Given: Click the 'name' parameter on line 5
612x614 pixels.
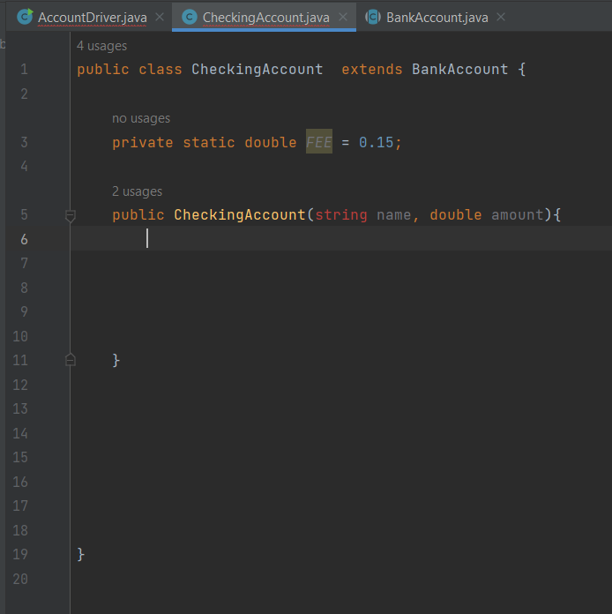Looking at the screenshot, I should (x=393, y=215).
